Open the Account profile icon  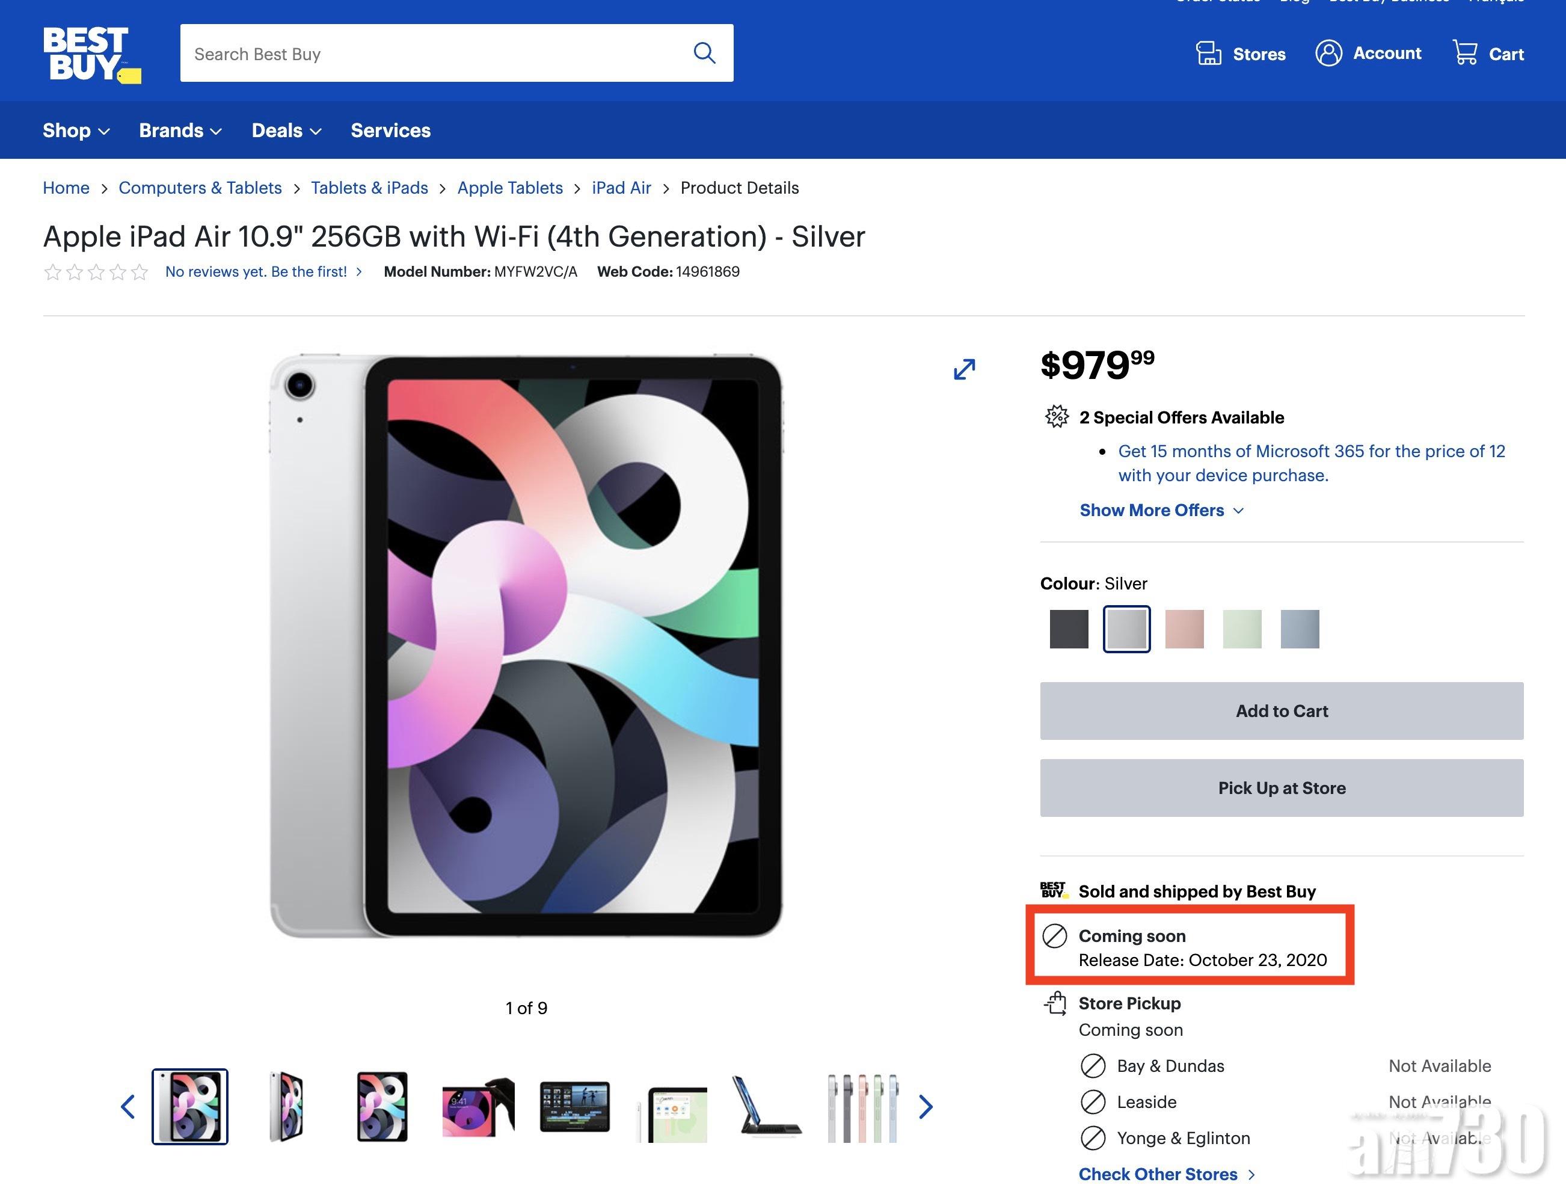point(1328,53)
